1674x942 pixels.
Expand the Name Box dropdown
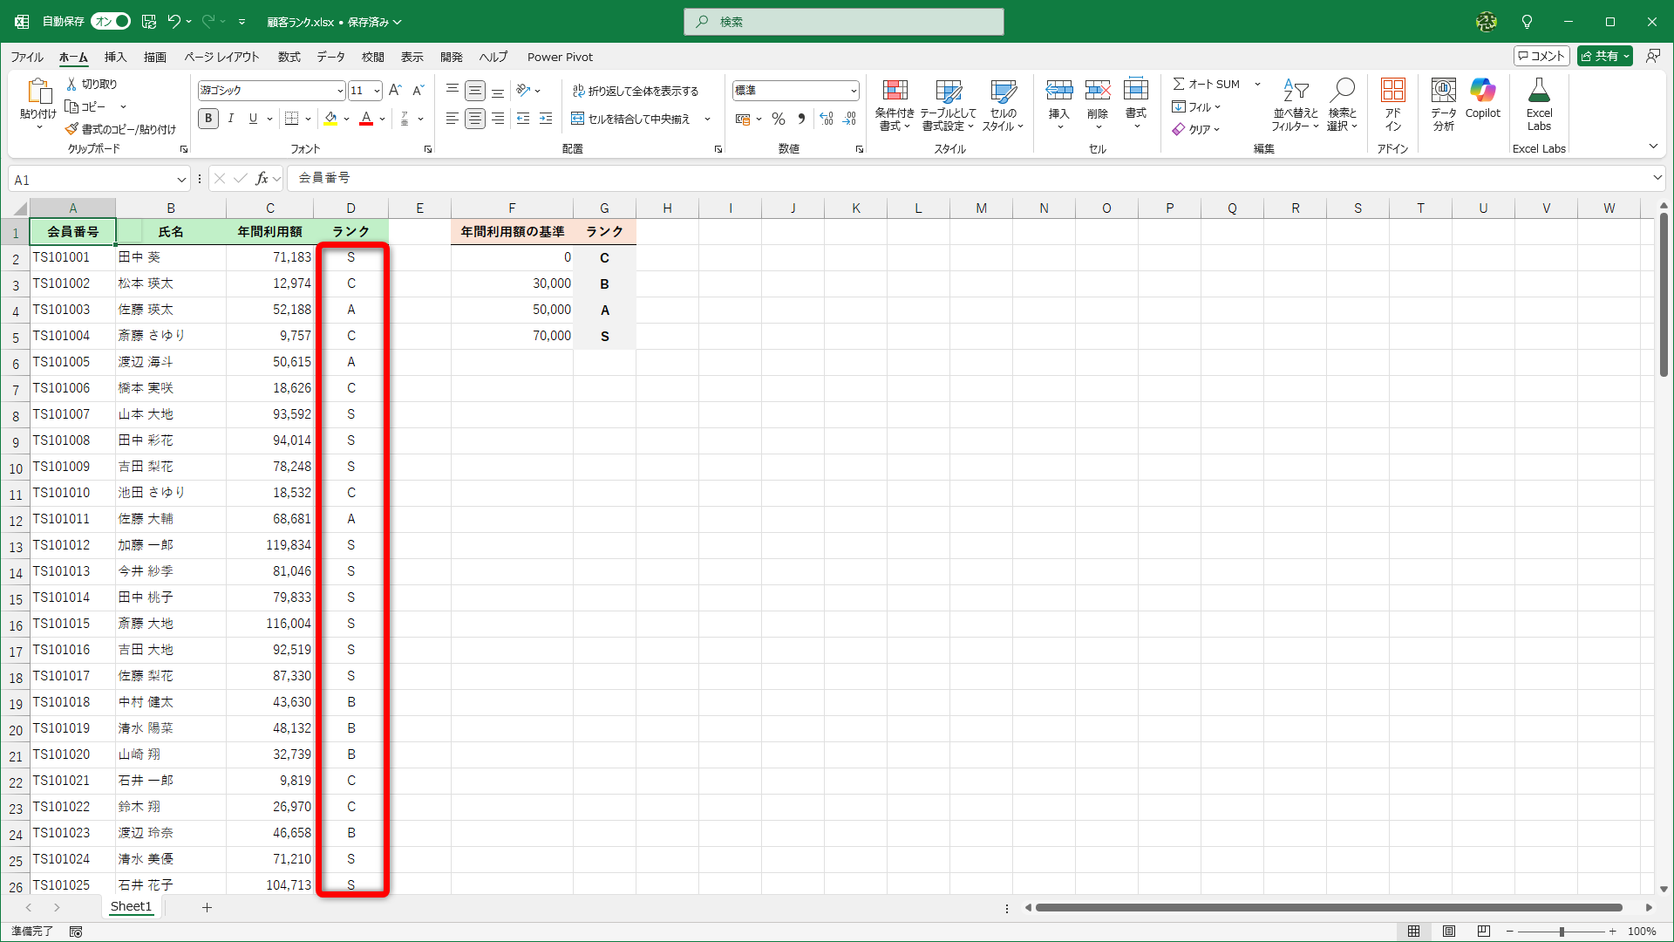181,180
